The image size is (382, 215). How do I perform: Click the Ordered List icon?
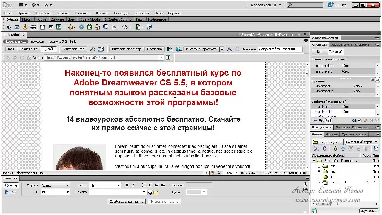[x=150, y=185]
